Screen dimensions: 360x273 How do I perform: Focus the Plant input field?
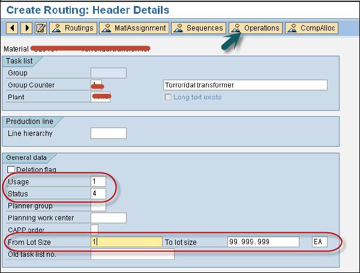click(x=101, y=97)
